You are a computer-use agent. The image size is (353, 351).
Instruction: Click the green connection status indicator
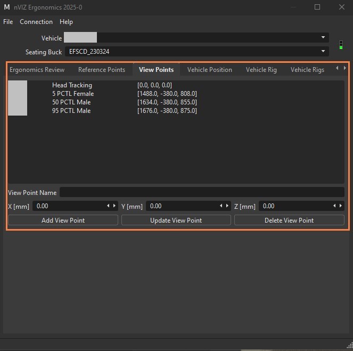[341, 45]
